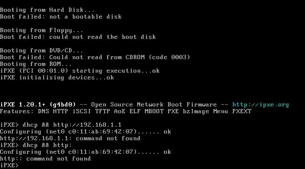
Task: Click the 'iPXE 1.20.1+ (g4bd0)' version text
Action: [38, 105]
